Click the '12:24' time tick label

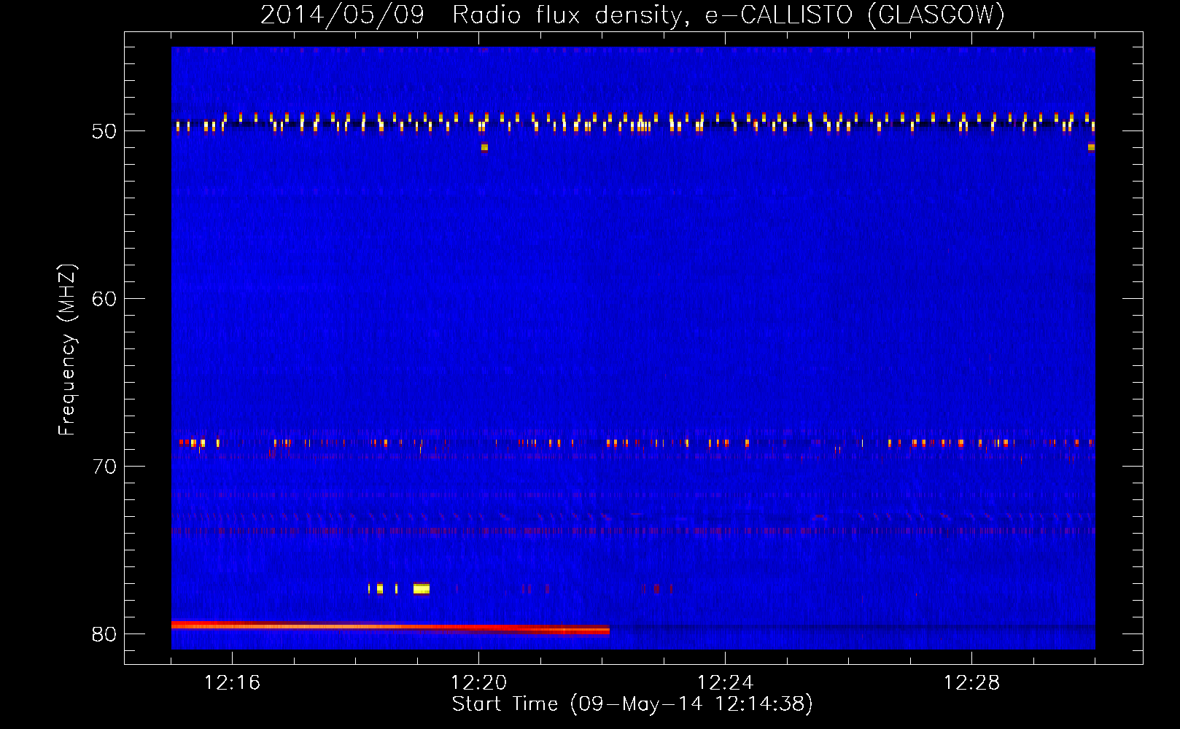pyautogui.click(x=725, y=683)
